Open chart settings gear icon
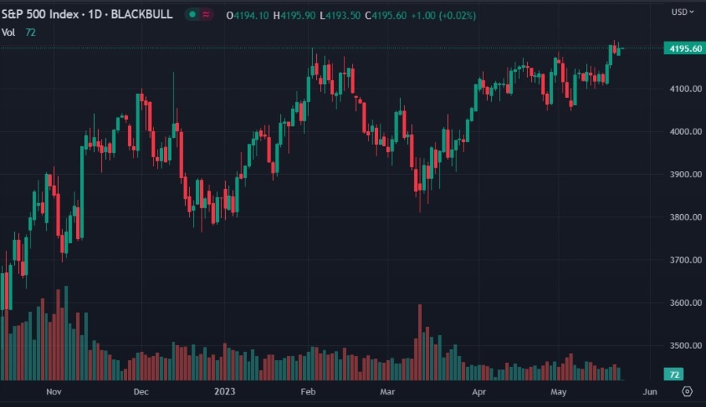 point(687,391)
